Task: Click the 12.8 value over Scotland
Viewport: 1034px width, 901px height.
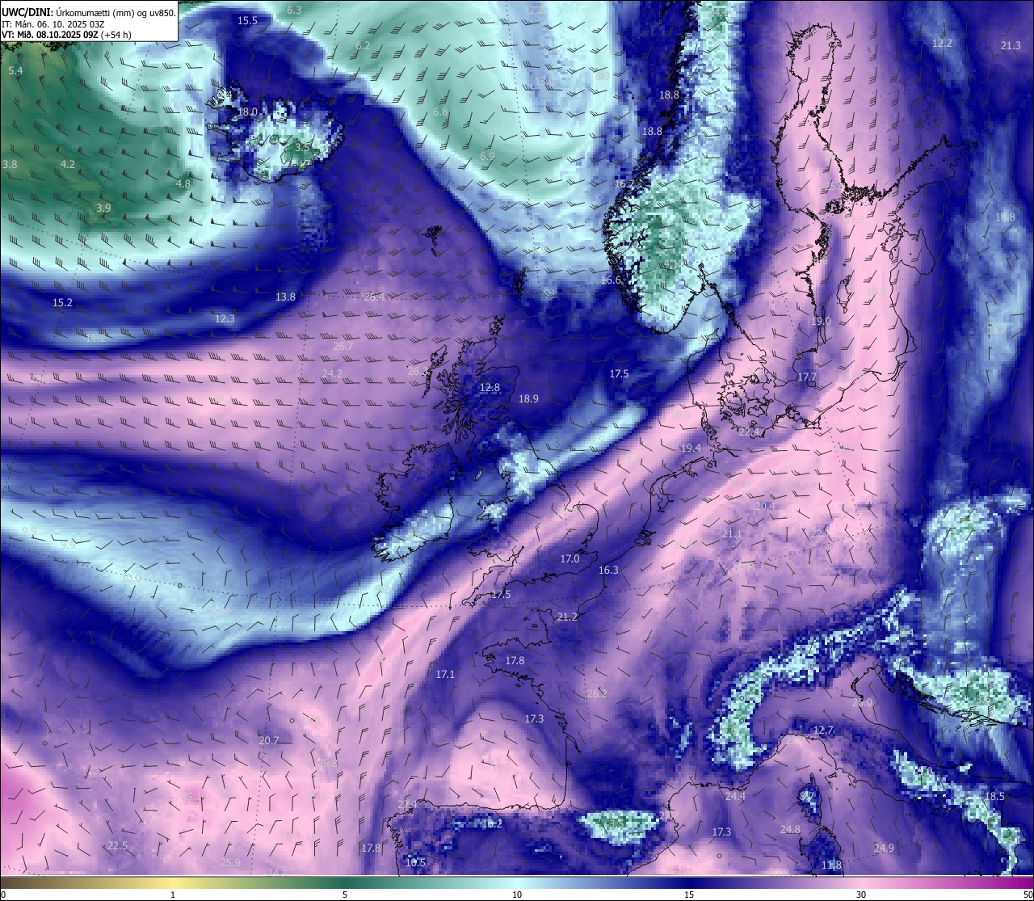Action: tap(490, 388)
